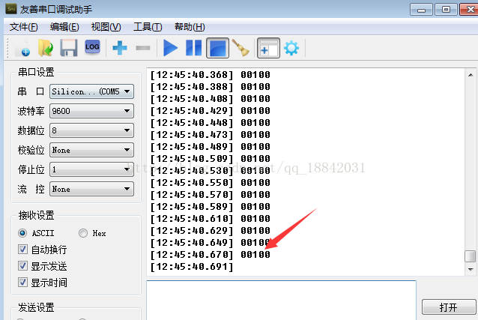Click the log line at 12:45:40.473
The image size is (478, 320).
(211, 135)
